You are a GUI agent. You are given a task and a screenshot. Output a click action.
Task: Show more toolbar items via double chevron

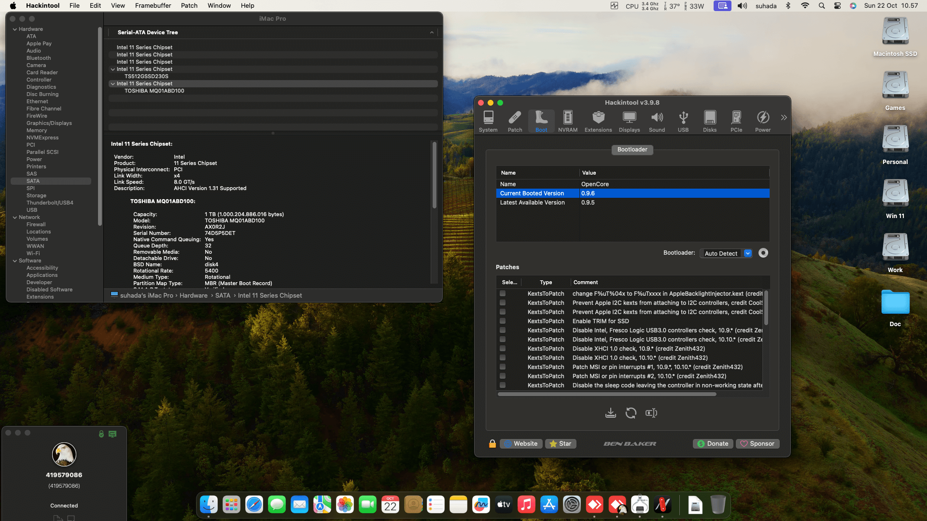[x=784, y=118]
